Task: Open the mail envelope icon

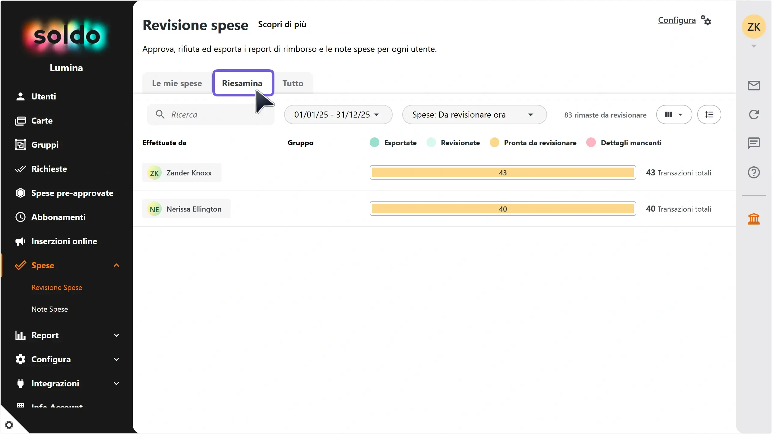Action: click(754, 86)
